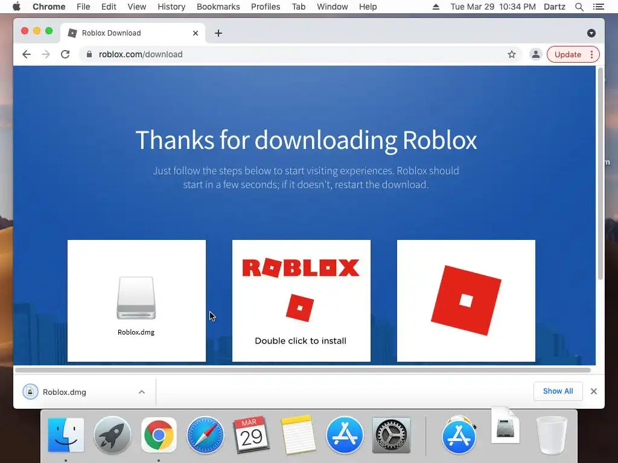This screenshot has height=463, width=618.
Task: Click the Roblox.dmg label under disk icon
Action: click(x=136, y=332)
